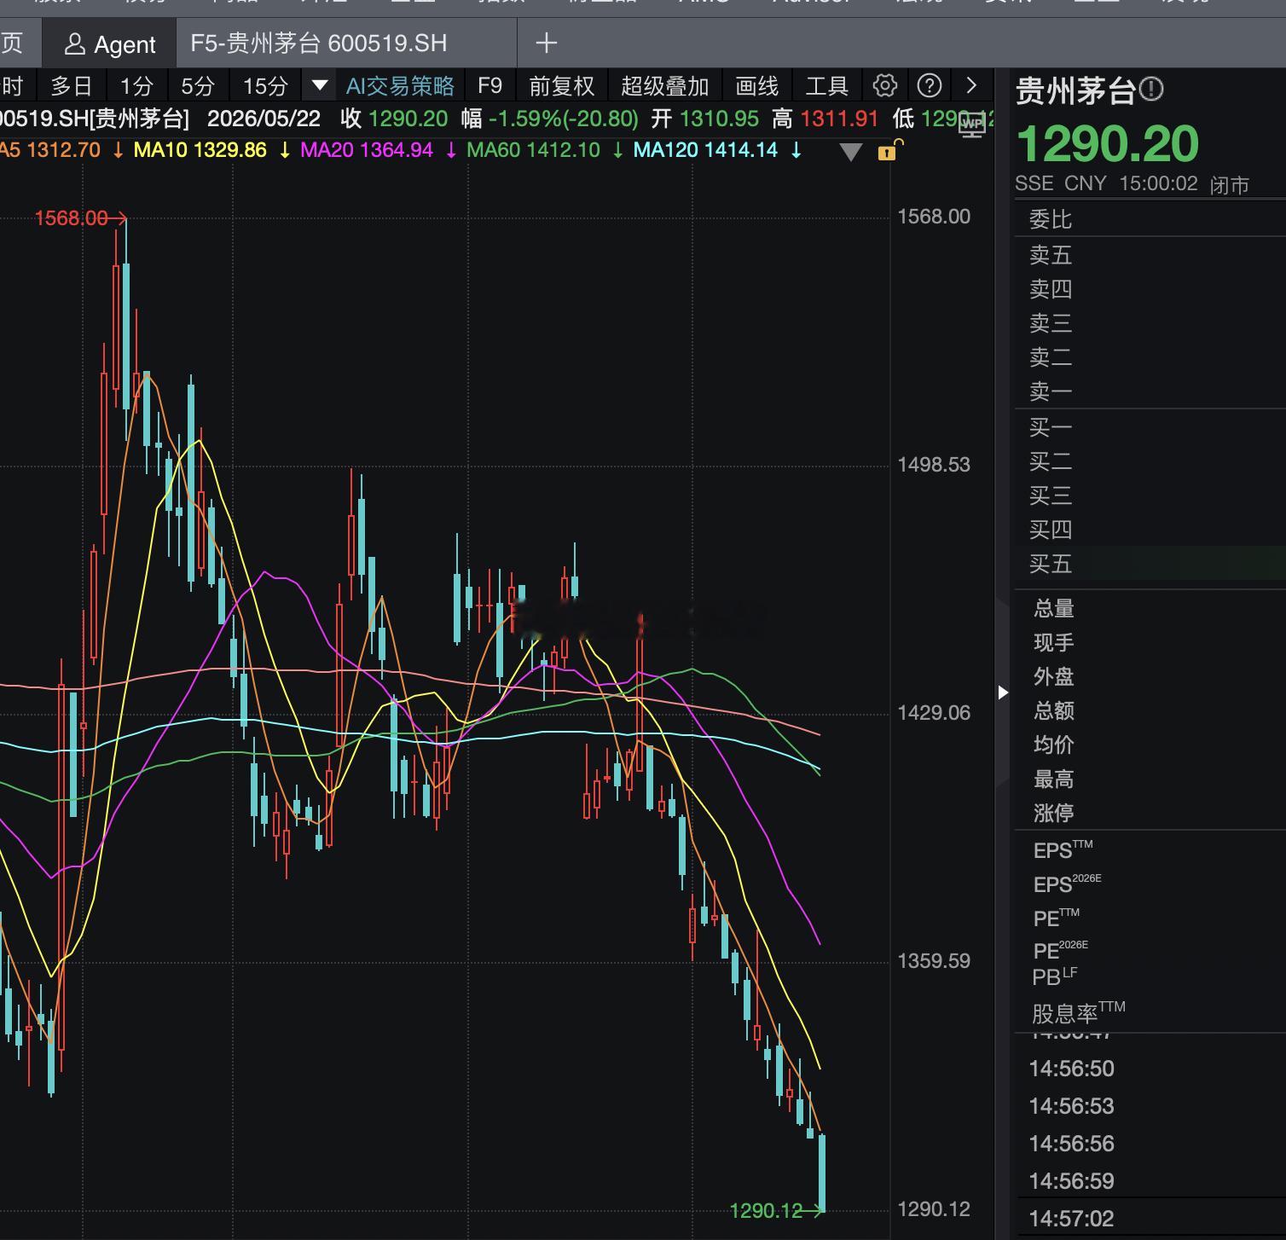This screenshot has height=1240, width=1286.
Task: Click the MA10 1329.86 indicator label
Action: pyautogui.click(x=200, y=150)
